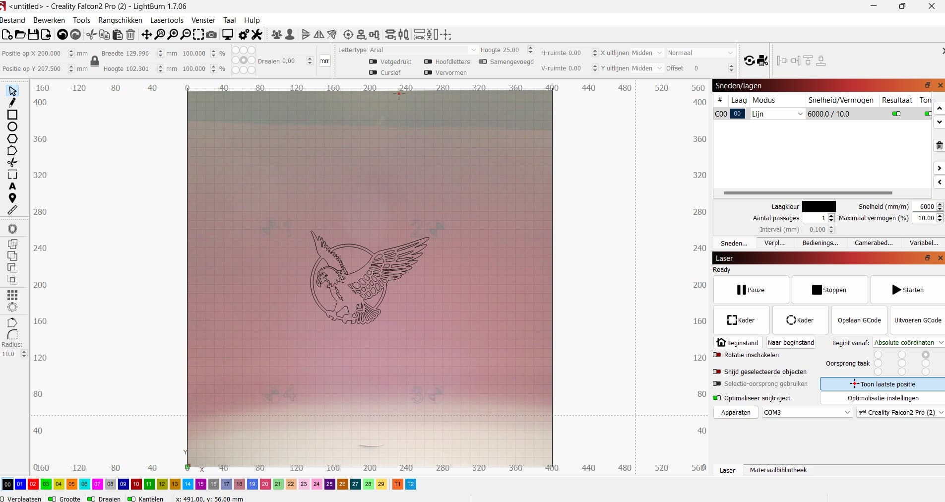Open the Modus Lijn dropdown for layer C00
945x502 pixels.
(777, 114)
